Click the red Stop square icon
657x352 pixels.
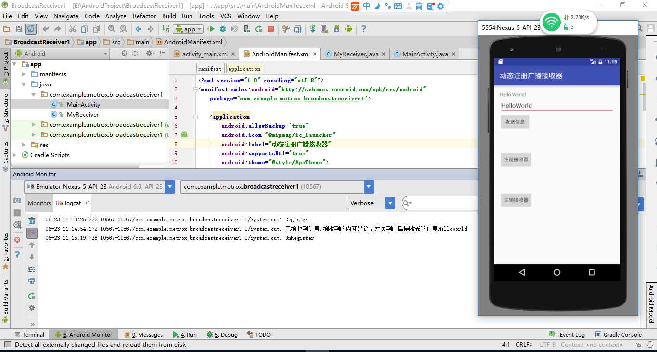click(271, 29)
